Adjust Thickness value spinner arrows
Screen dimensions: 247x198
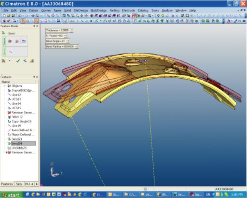click(72, 30)
